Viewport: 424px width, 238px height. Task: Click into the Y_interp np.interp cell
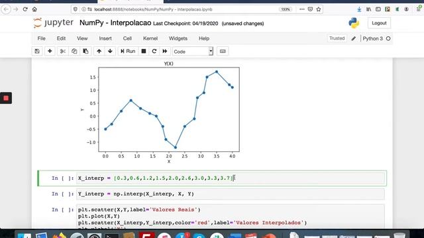[x=231, y=194]
